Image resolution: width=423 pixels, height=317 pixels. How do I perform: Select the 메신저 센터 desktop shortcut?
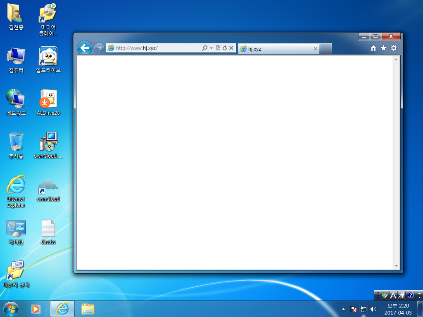click(x=16, y=274)
